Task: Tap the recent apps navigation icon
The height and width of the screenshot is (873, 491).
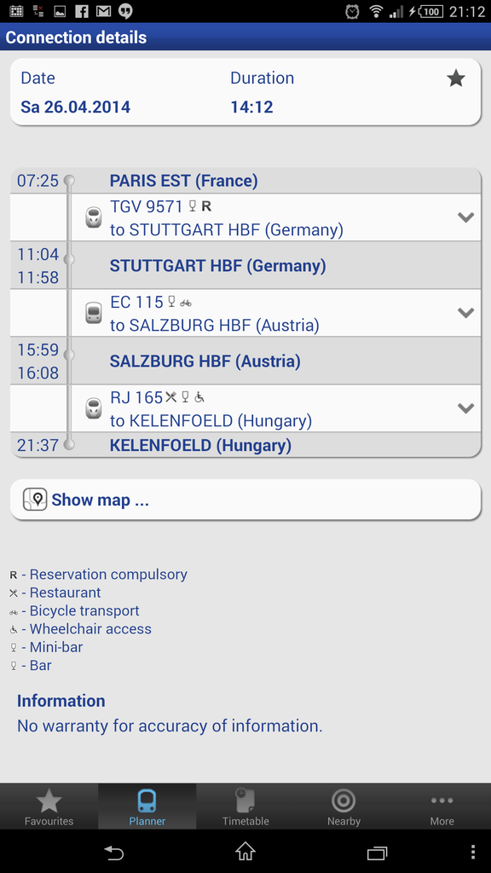Action: 377,853
